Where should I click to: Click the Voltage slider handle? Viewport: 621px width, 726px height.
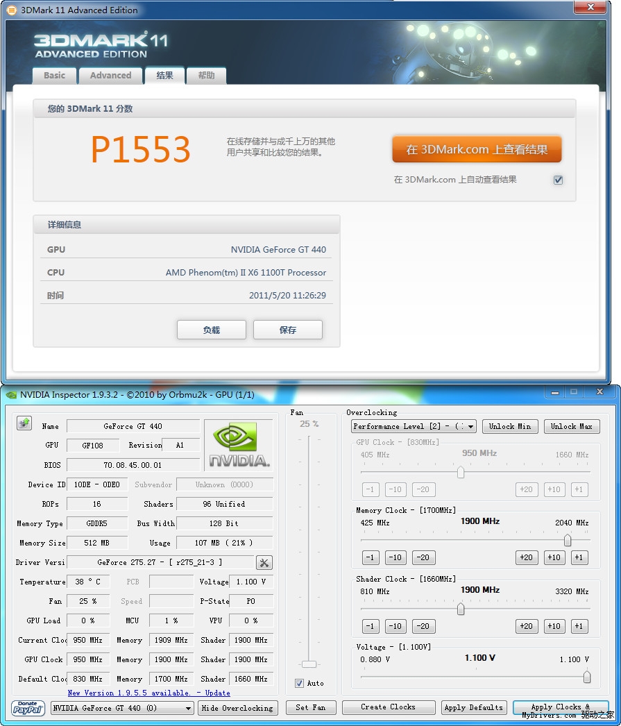(x=587, y=677)
